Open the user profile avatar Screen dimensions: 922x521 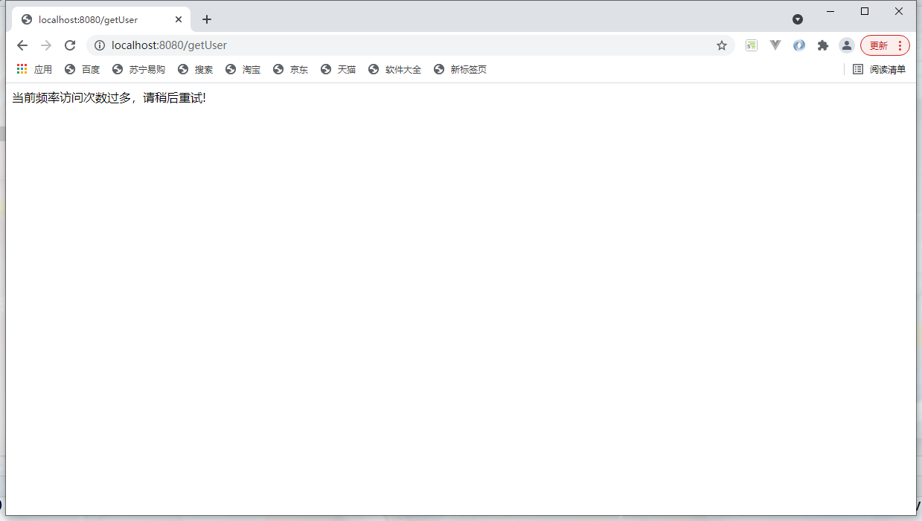click(847, 45)
